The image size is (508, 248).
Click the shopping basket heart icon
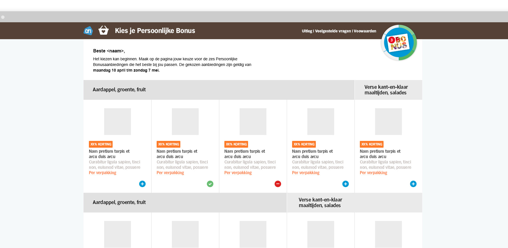point(104,30)
